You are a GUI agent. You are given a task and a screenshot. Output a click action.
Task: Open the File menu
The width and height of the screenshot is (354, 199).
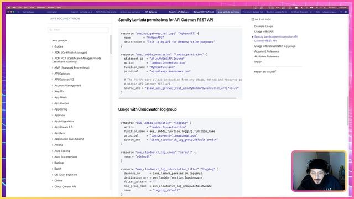point(20,7)
